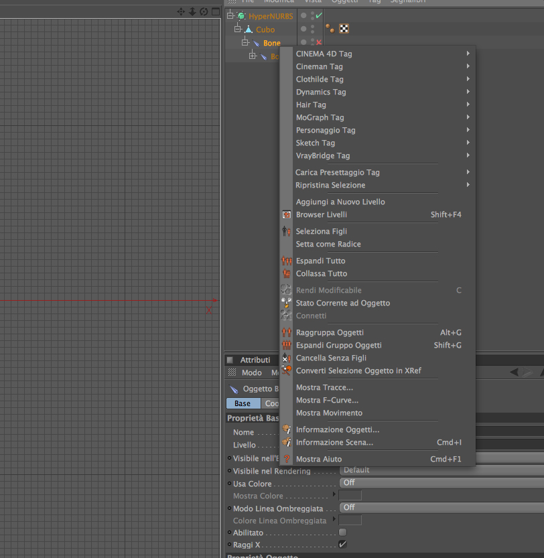
Task: Click the Espandi Tutto icon
Action: [x=286, y=261]
